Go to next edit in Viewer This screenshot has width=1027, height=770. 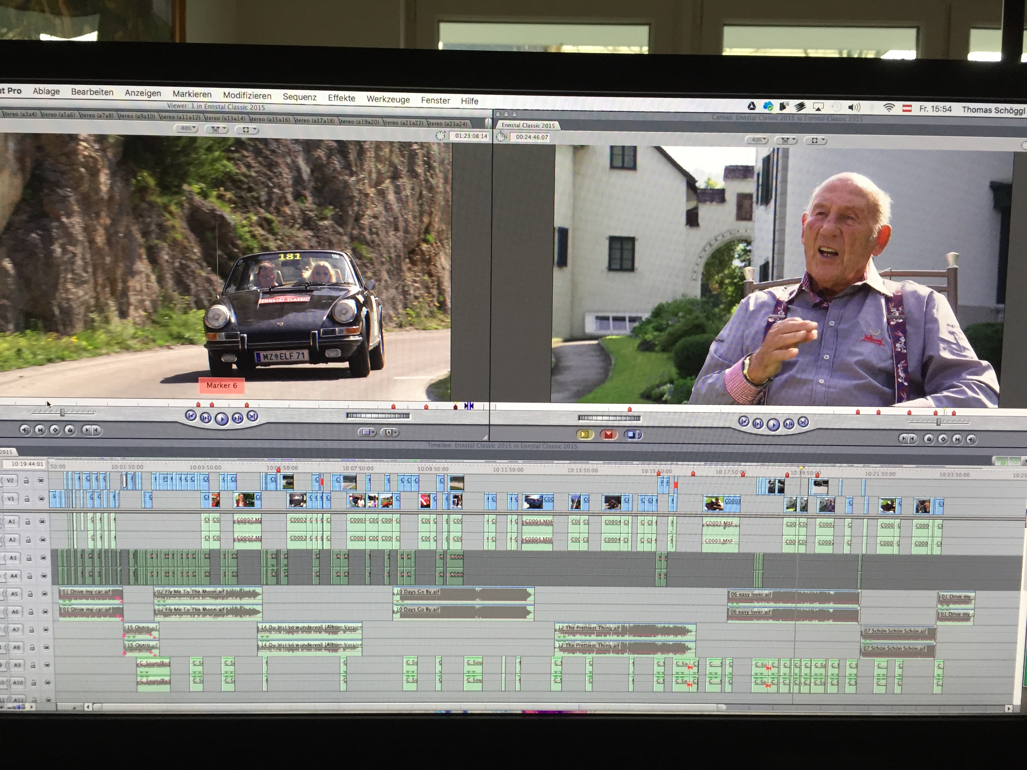pos(252,416)
